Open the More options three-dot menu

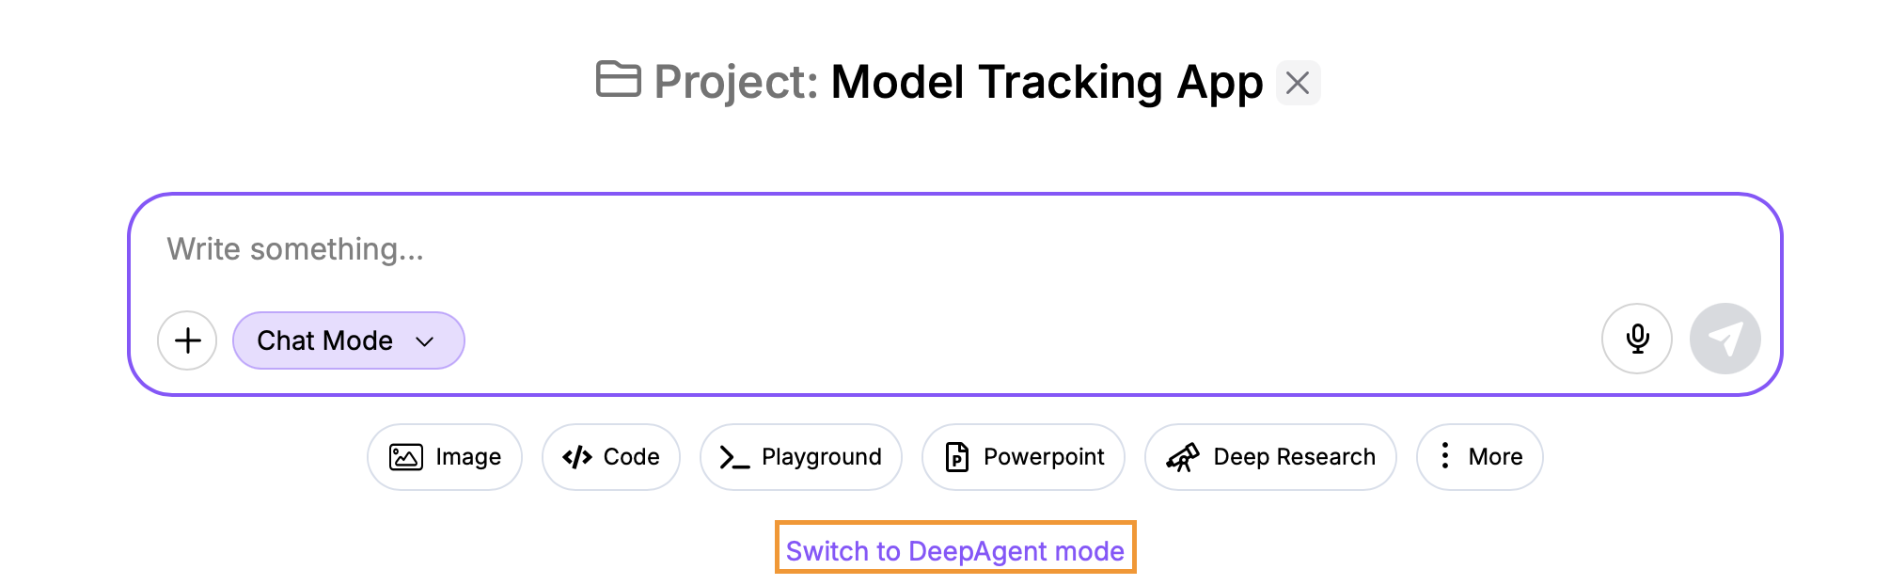[1445, 456]
